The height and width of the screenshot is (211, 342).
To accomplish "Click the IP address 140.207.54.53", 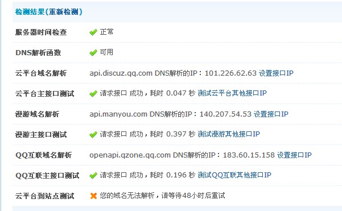I will (225, 114).
